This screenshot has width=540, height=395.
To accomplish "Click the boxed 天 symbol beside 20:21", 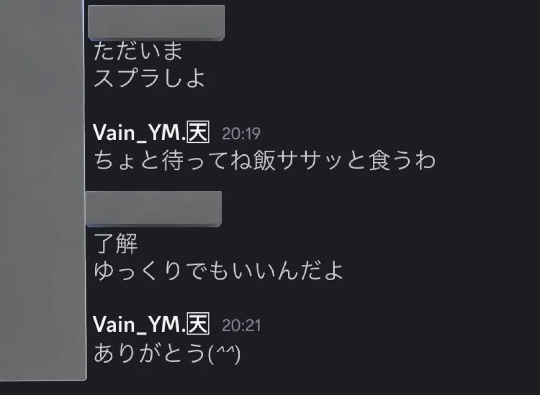I will (198, 324).
